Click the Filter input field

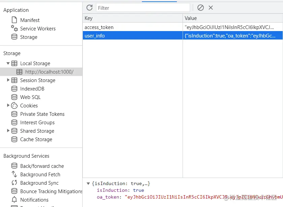tap(143, 8)
